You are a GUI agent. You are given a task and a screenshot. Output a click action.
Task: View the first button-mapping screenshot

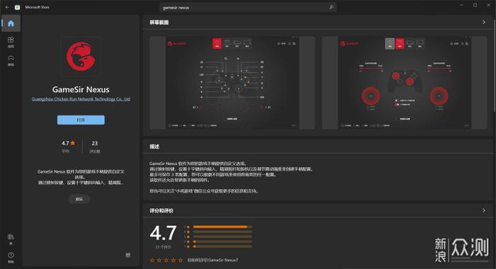pos(232,83)
